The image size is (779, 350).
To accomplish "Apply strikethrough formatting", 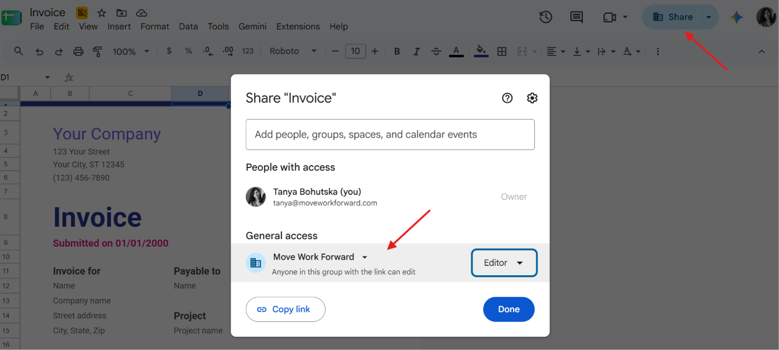I will click(x=436, y=52).
